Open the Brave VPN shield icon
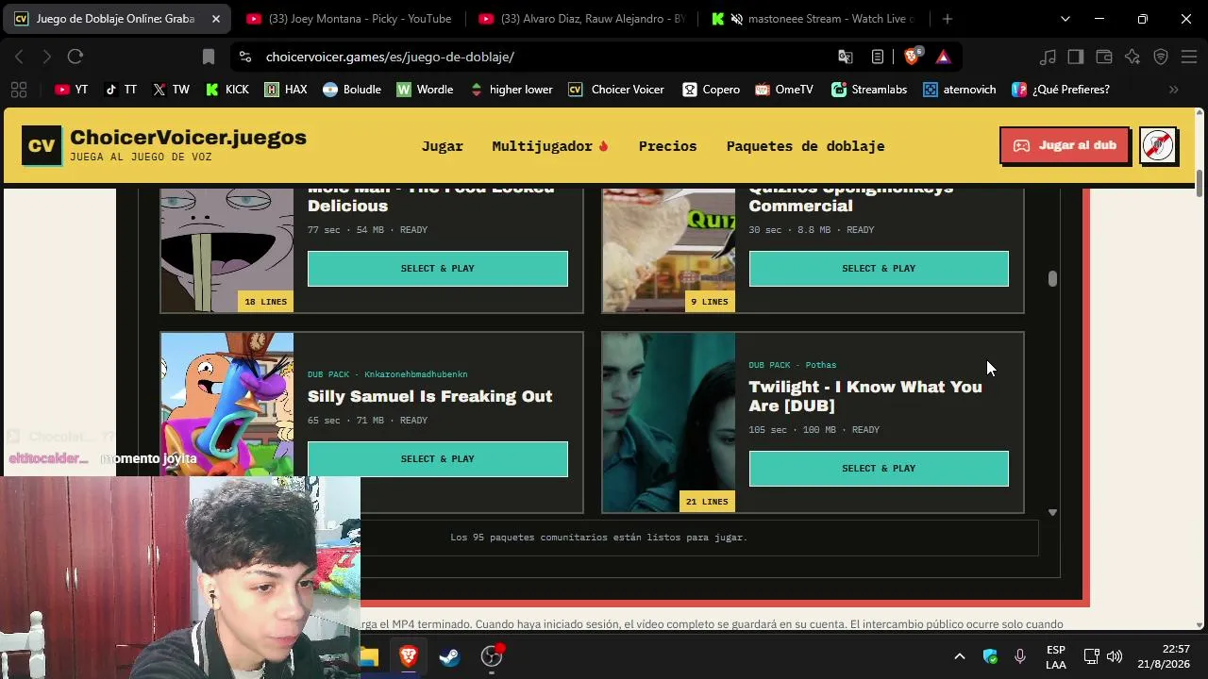 pos(1161,57)
